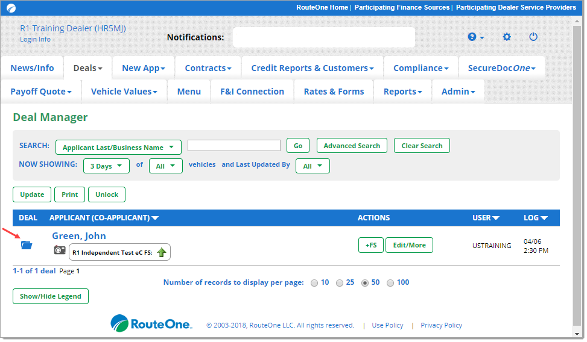Screen dimensions: 587x342
Task: Open F&I Connection tab
Action: (x=252, y=92)
